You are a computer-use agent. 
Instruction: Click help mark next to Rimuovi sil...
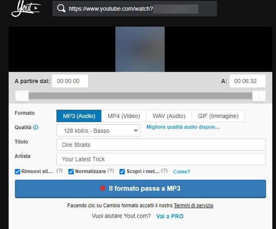(x=59, y=171)
